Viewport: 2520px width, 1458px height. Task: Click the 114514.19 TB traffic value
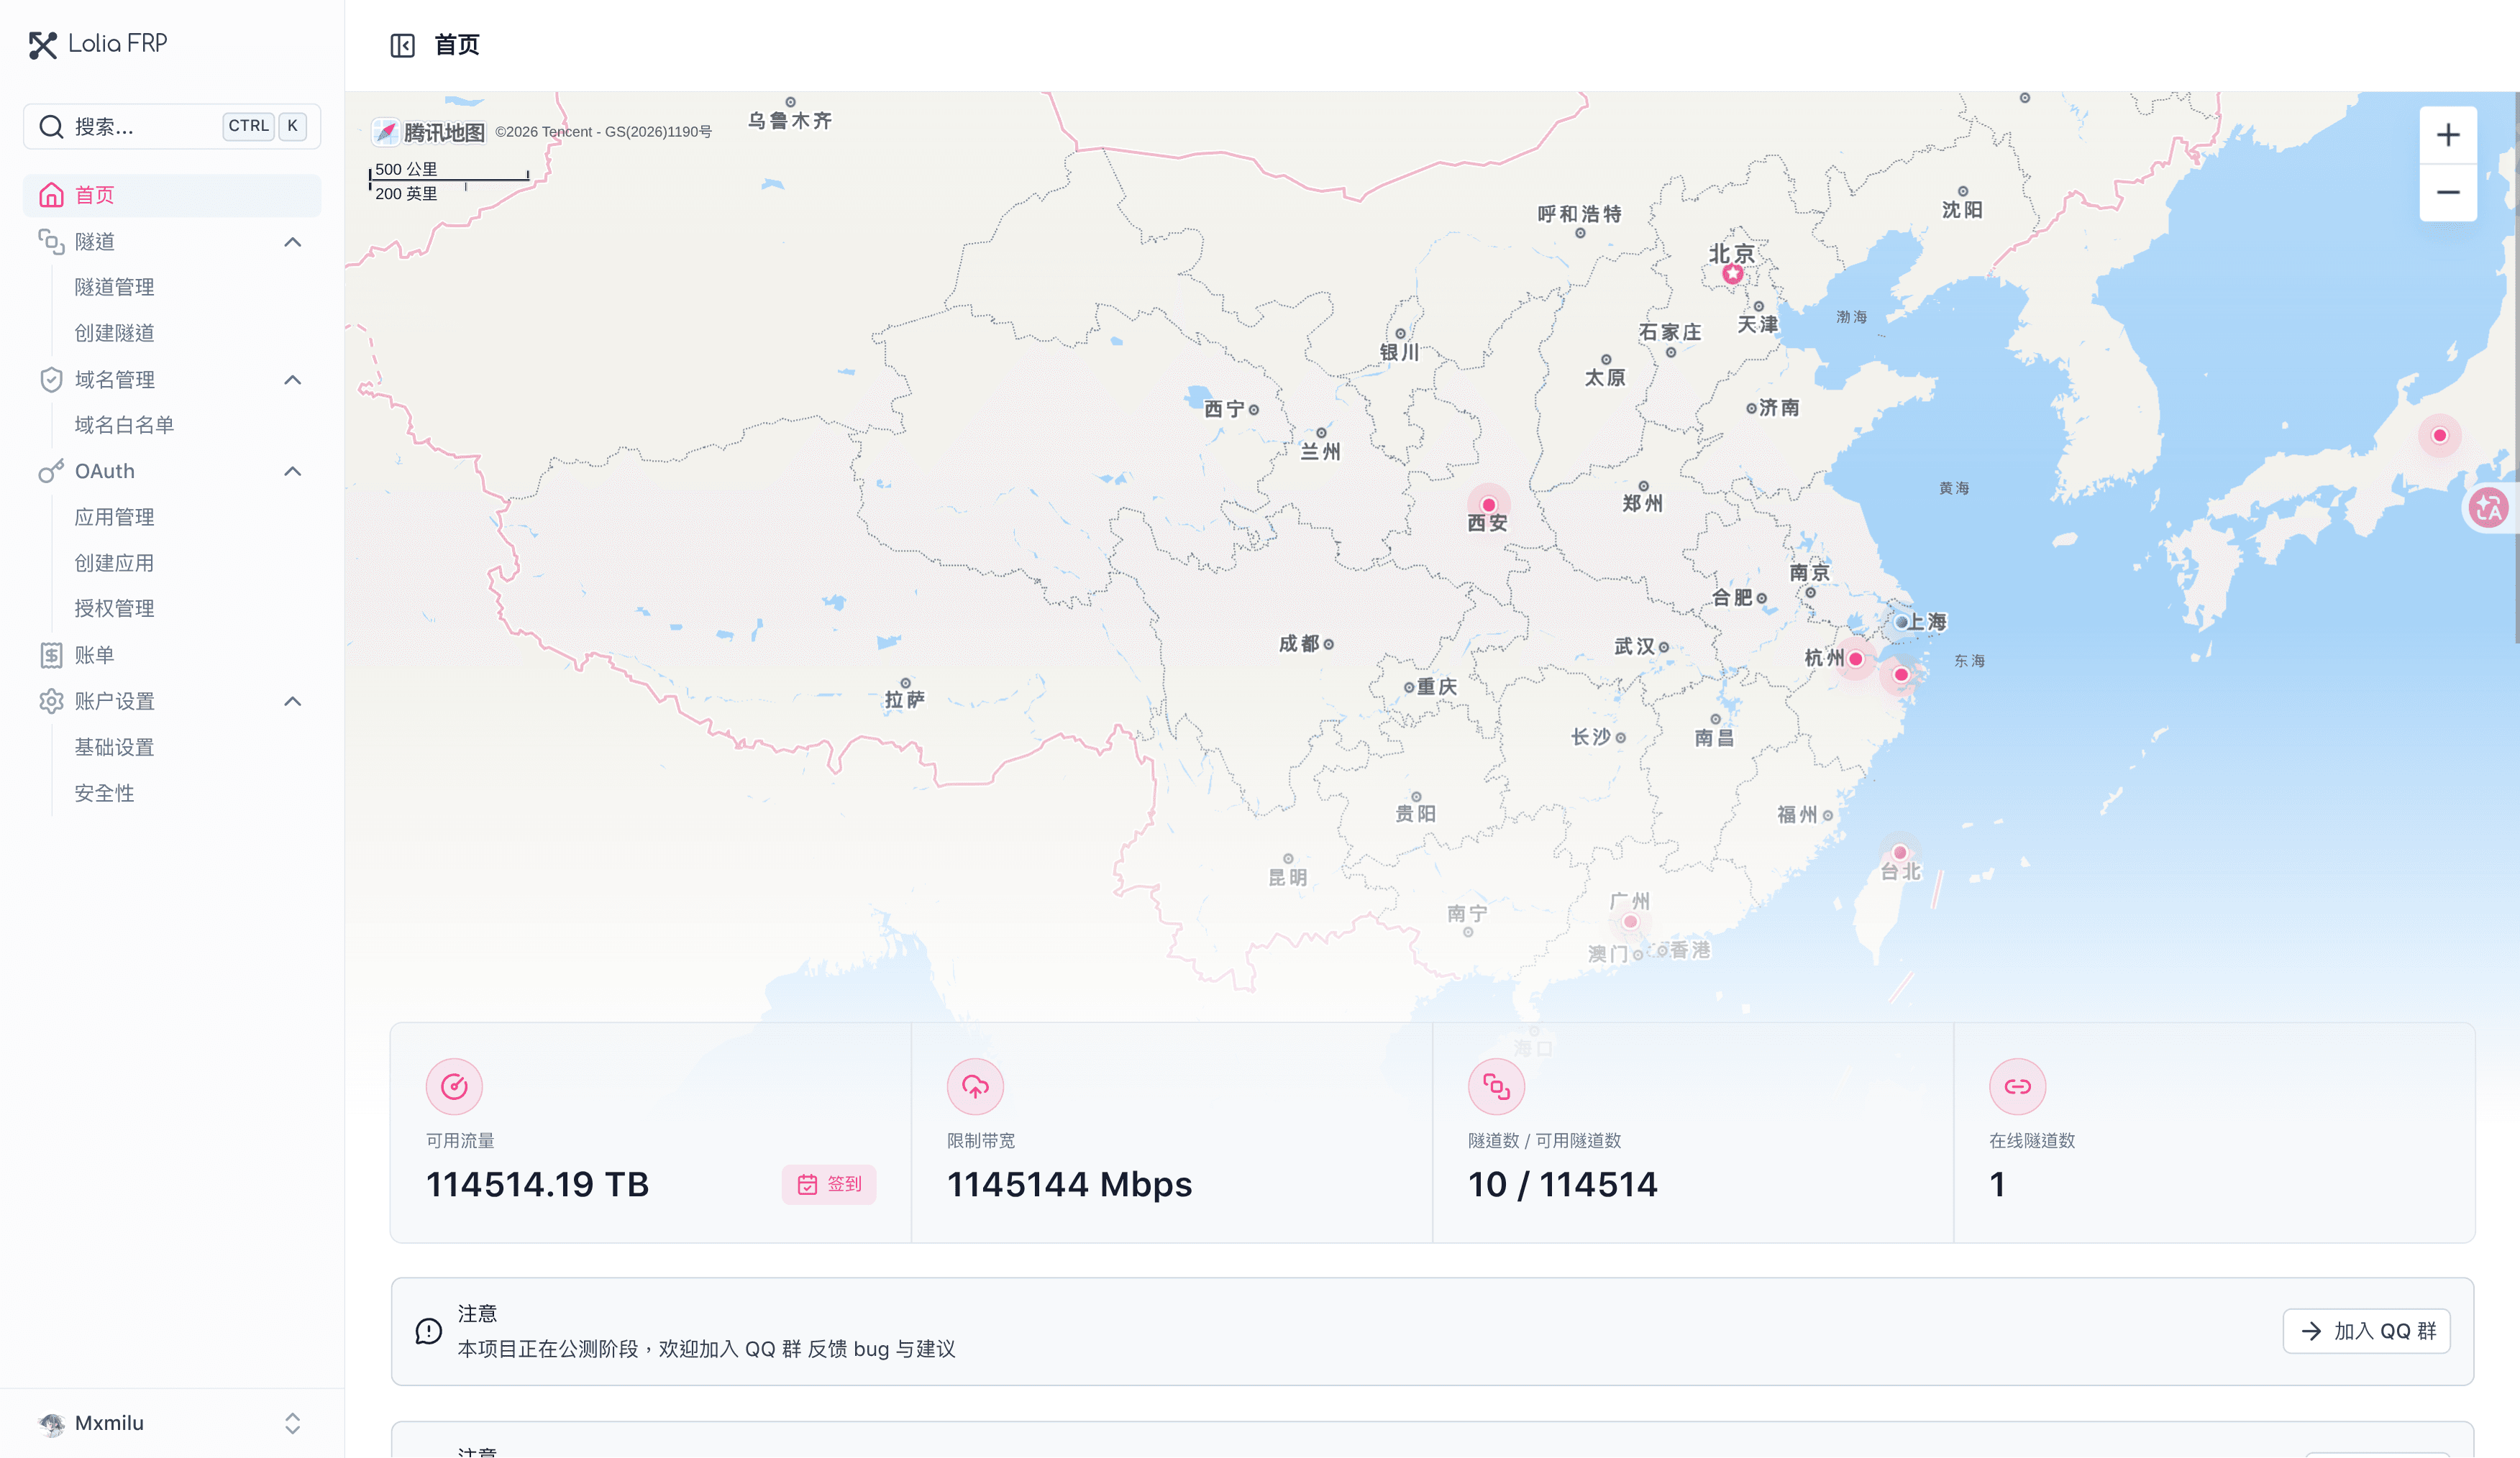point(537,1184)
